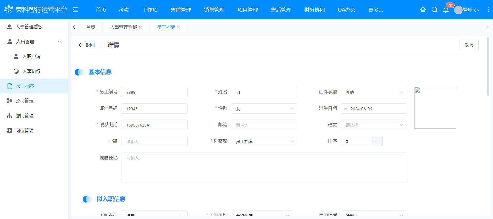Switch to the 首页 tab
The height and width of the screenshot is (219, 493).
(x=91, y=27)
